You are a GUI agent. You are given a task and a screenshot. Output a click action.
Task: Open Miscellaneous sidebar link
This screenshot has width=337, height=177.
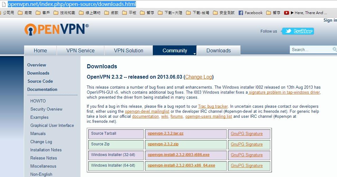pyautogui.click(x=43, y=166)
